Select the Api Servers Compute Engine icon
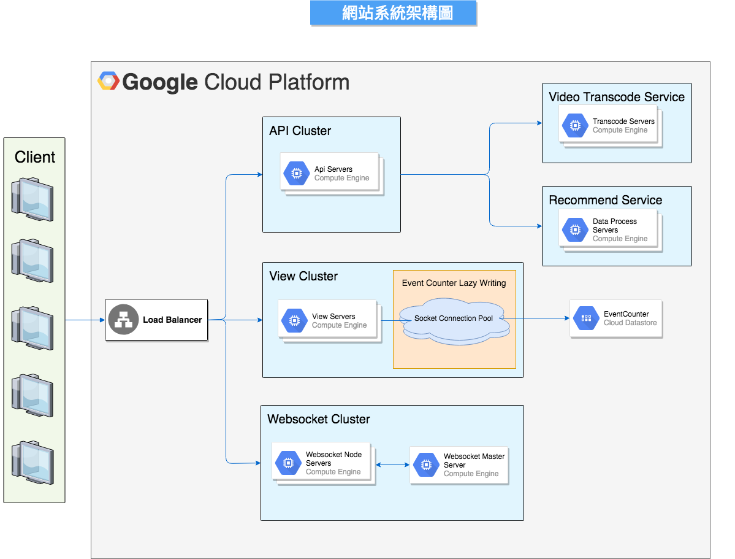The width and height of the screenshot is (735, 559). coord(296,174)
